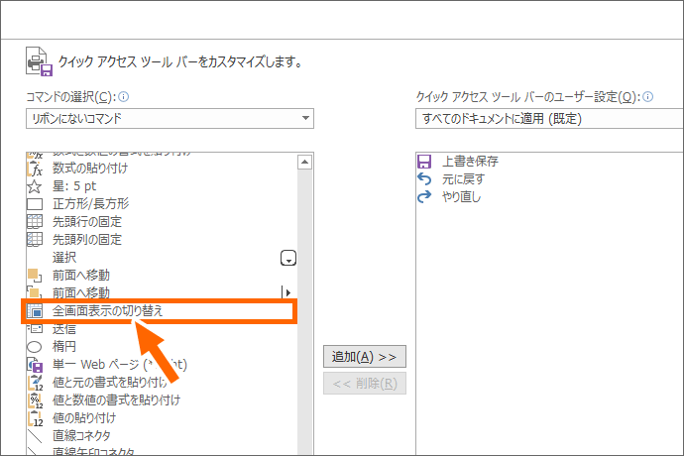Screen dimensions: 684x456
Task: Click the 追加(A) >> button
Action: tap(364, 357)
